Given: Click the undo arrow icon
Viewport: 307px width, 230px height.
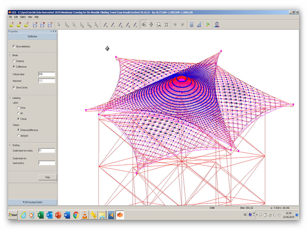Looking at the screenshot, I should pos(175,25).
